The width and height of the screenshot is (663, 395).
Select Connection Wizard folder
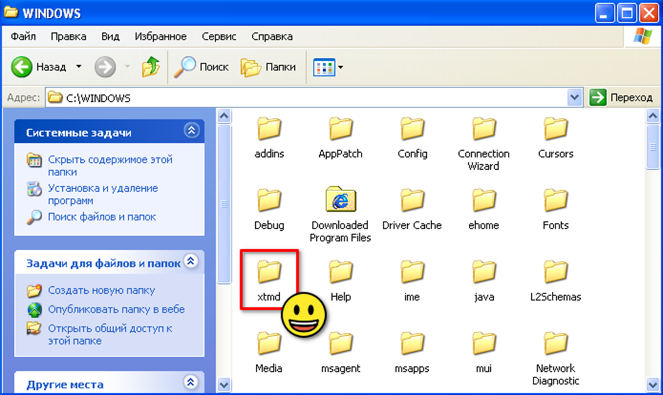click(484, 144)
